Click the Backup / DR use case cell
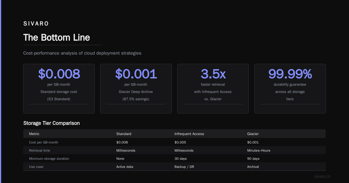Image resolution: width=349 pixels, height=183 pixels. click(184, 167)
